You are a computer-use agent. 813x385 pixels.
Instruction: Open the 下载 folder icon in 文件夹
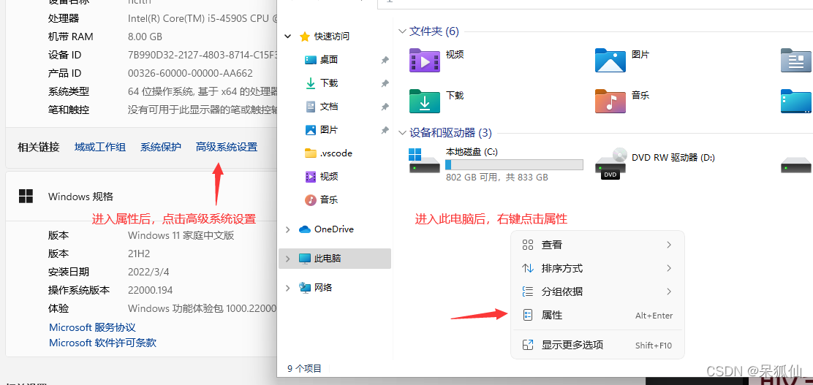click(x=425, y=101)
